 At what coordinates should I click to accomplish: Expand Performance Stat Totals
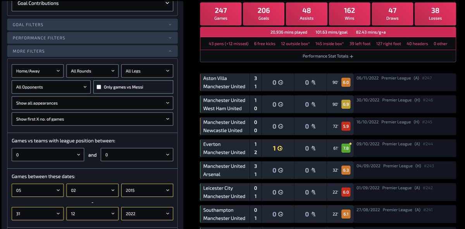pyautogui.click(x=328, y=56)
